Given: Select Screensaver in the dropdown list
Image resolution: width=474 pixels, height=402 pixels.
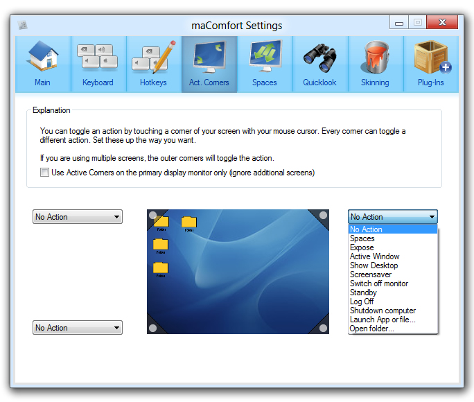Looking at the screenshot, I should coord(371,274).
